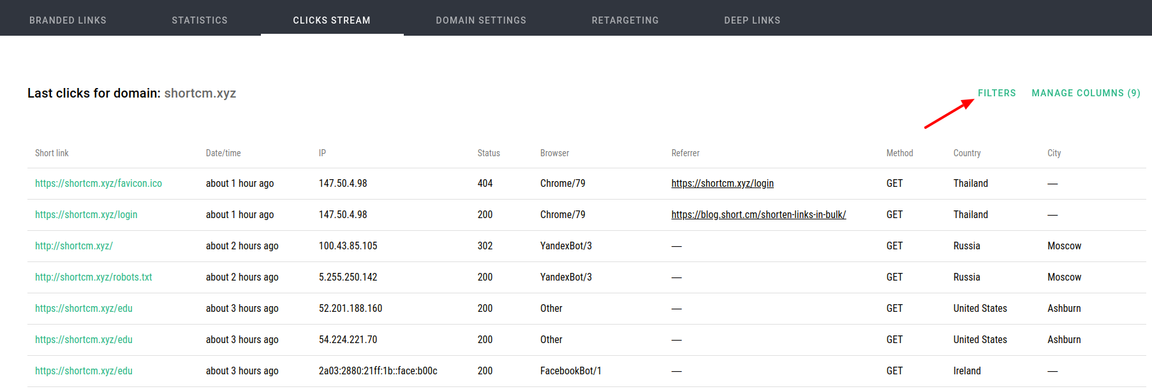The width and height of the screenshot is (1152, 389).
Task: Click the Date/time column header
Action: [223, 153]
